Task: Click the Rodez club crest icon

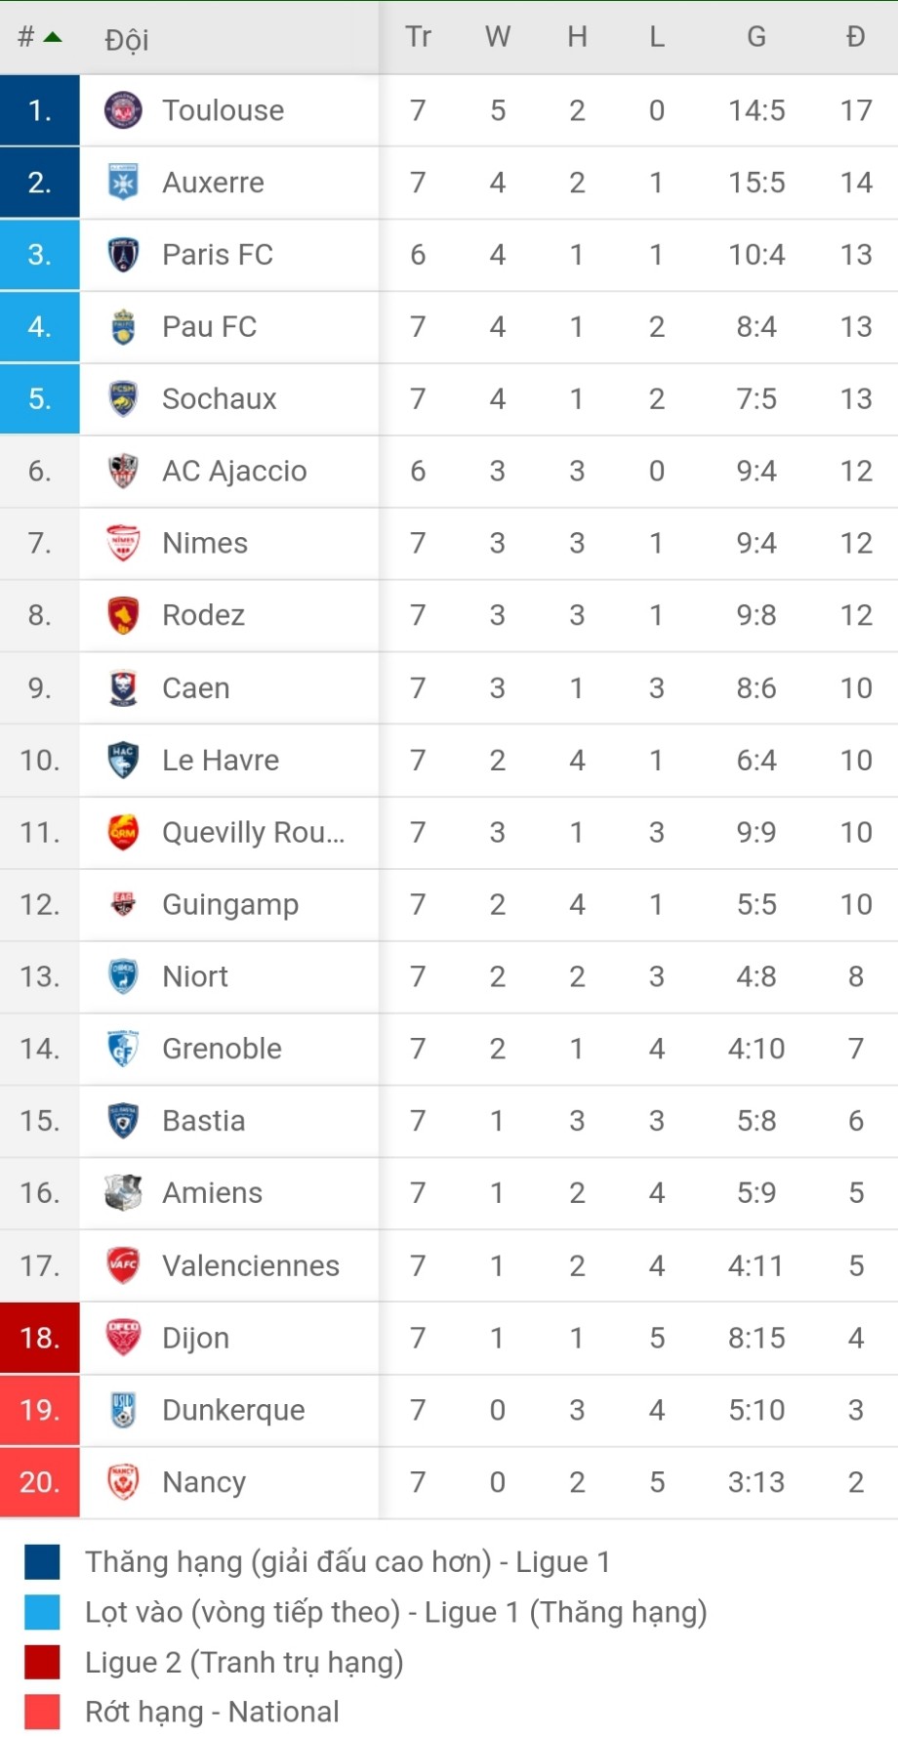Action: click(123, 615)
